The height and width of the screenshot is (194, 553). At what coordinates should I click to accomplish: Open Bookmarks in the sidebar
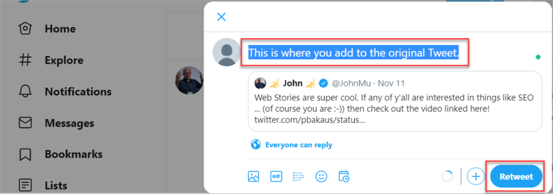tap(60, 154)
